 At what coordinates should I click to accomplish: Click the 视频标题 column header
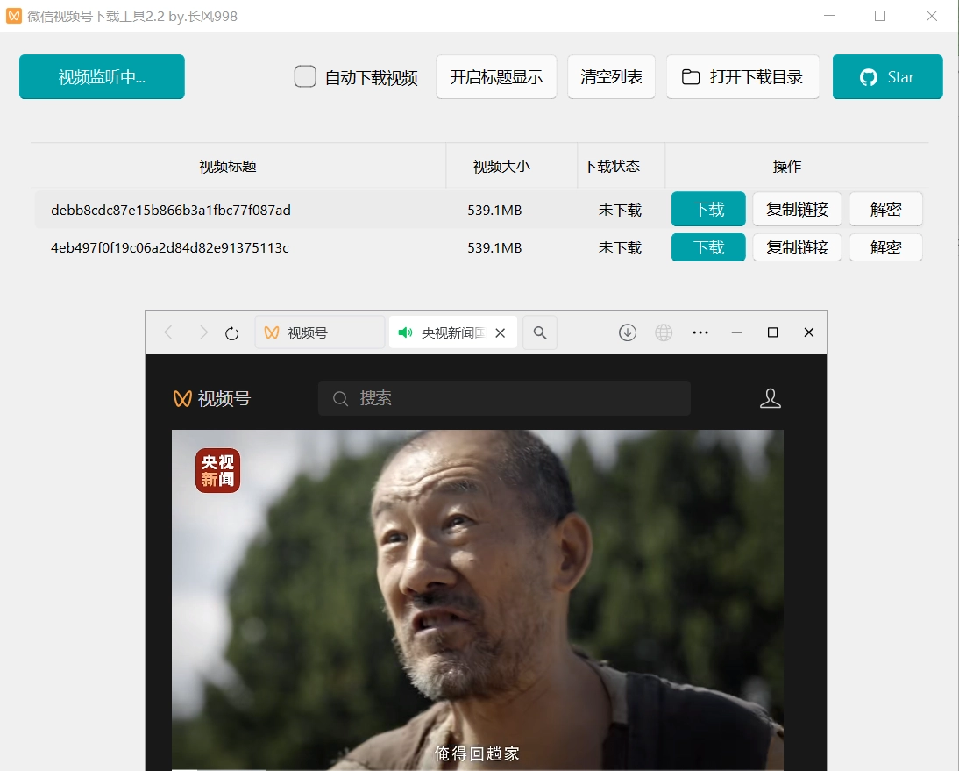click(228, 166)
